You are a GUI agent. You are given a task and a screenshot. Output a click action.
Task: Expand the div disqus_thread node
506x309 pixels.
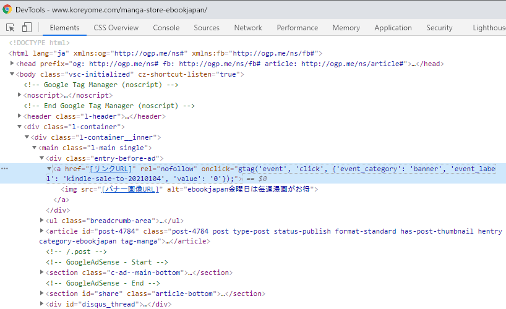(x=41, y=303)
